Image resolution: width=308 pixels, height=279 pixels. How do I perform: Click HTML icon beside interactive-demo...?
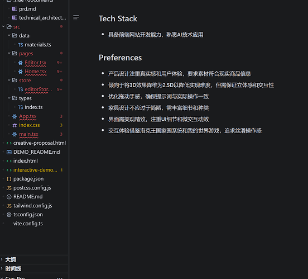coord(9,170)
